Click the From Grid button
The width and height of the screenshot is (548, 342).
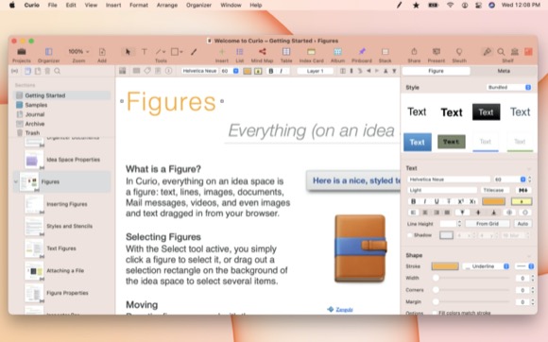(x=488, y=224)
